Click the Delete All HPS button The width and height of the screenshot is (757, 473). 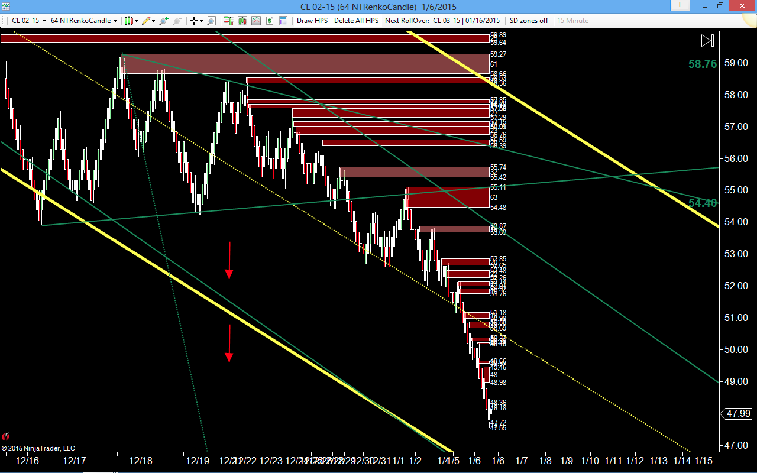[356, 21]
